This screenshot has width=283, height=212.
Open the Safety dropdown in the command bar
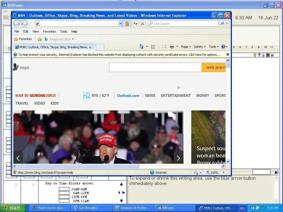[200, 47]
